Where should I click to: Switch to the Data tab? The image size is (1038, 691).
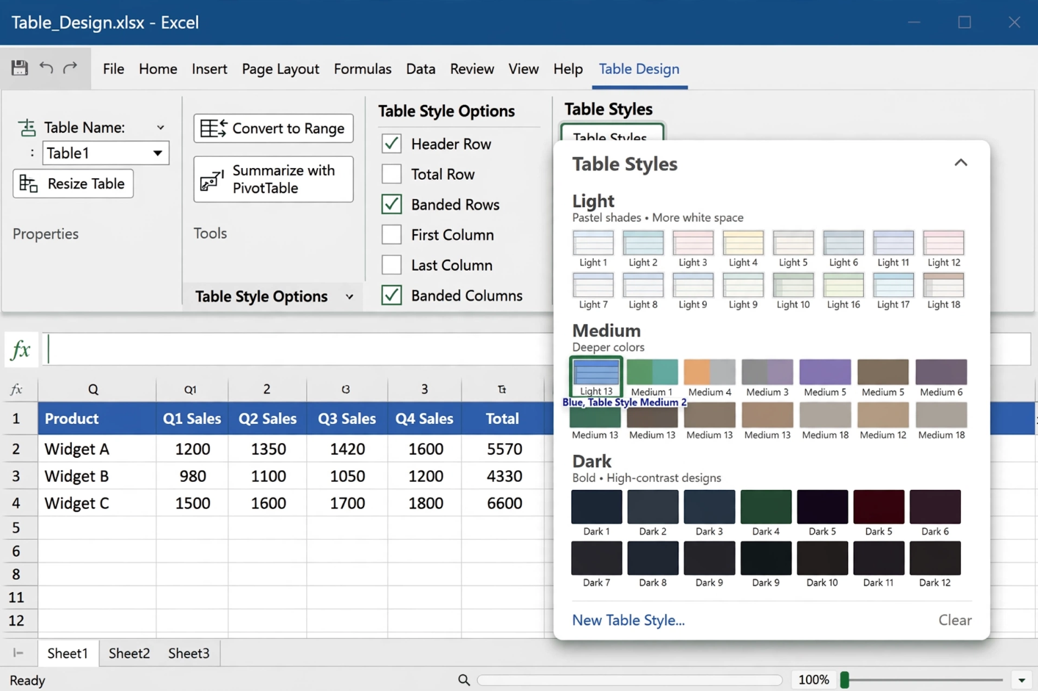click(421, 69)
